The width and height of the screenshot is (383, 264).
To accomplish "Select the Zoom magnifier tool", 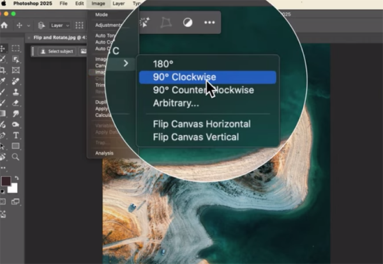I will (x=15, y=157).
